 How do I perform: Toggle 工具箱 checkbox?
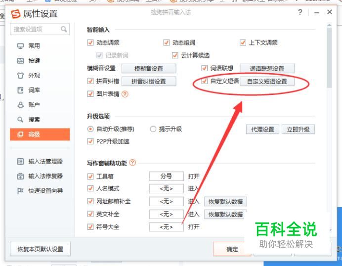[90, 177]
